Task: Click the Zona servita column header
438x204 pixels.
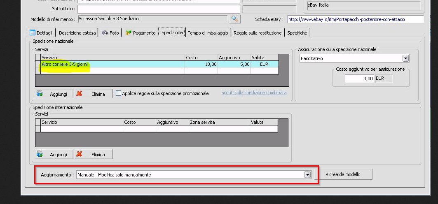Action: tap(219, 122)
